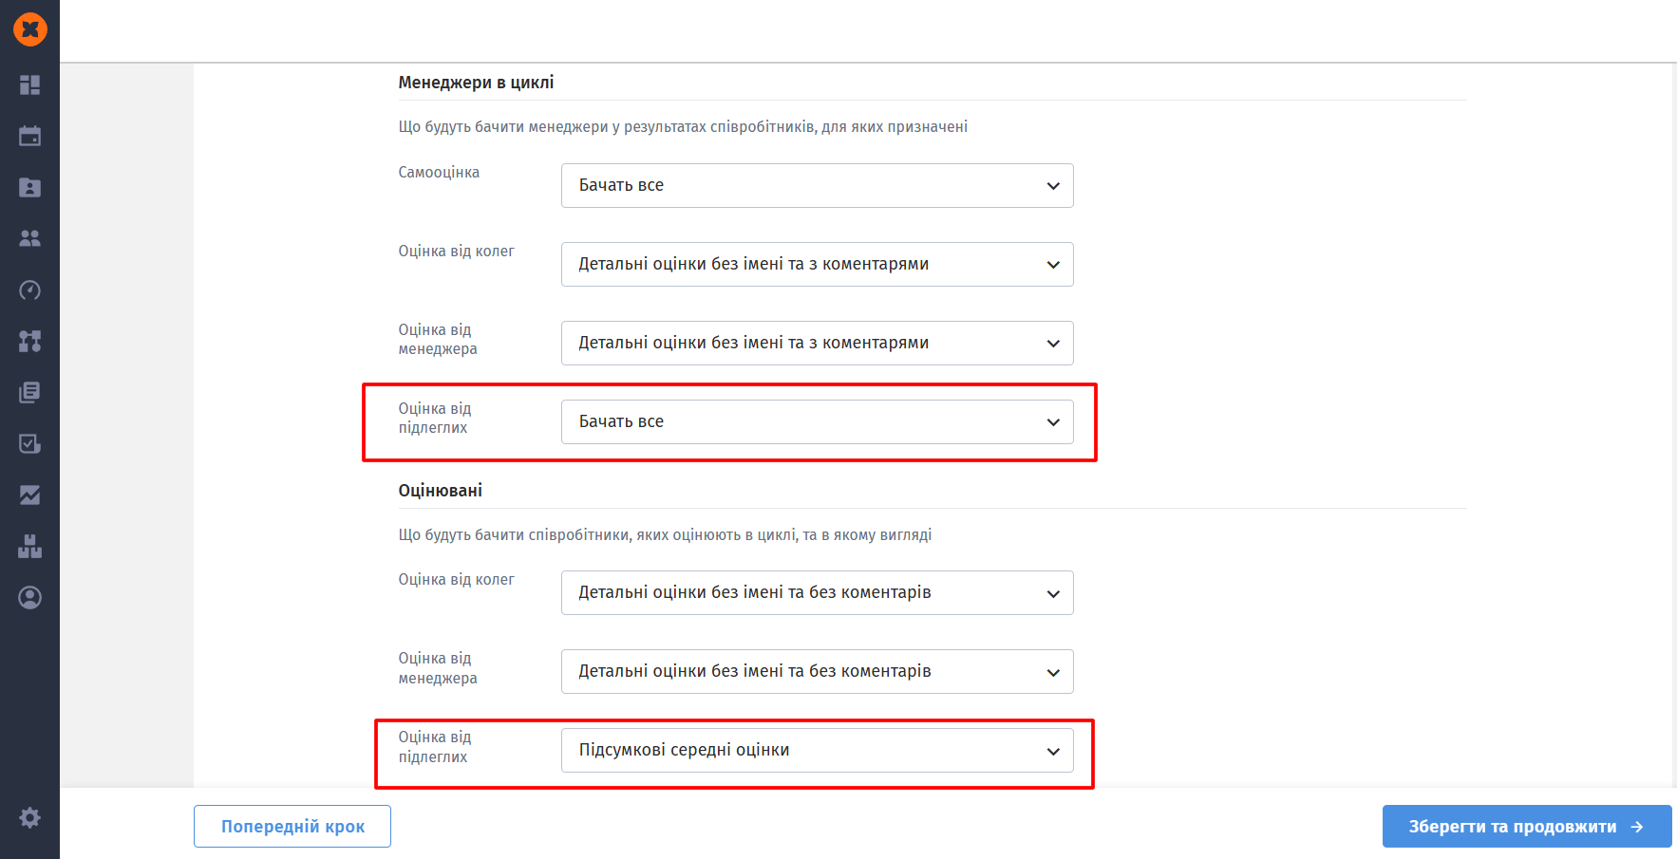Screen dimensions: 1677x859
Task: Open the stacked boxes icon in the sidebar
Action: tap(29, 546)
